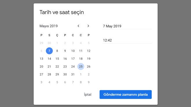
Task: Choose day 27 in the calendar
Action: pyautogui.click(x=41, y=74)
